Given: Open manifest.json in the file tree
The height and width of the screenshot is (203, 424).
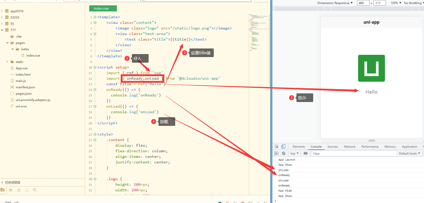Looking at the screenshot, I should pyautogui.click(x=25, y=87).
